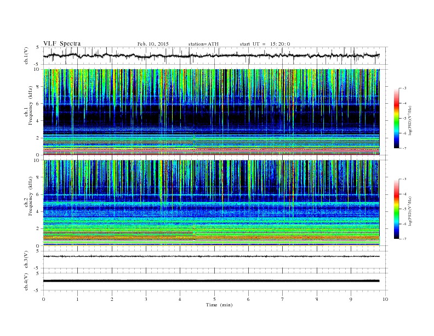434x336 pixels.
Task: Click the ch.2 spectrogram color scale bar
Action: (396, 209)
